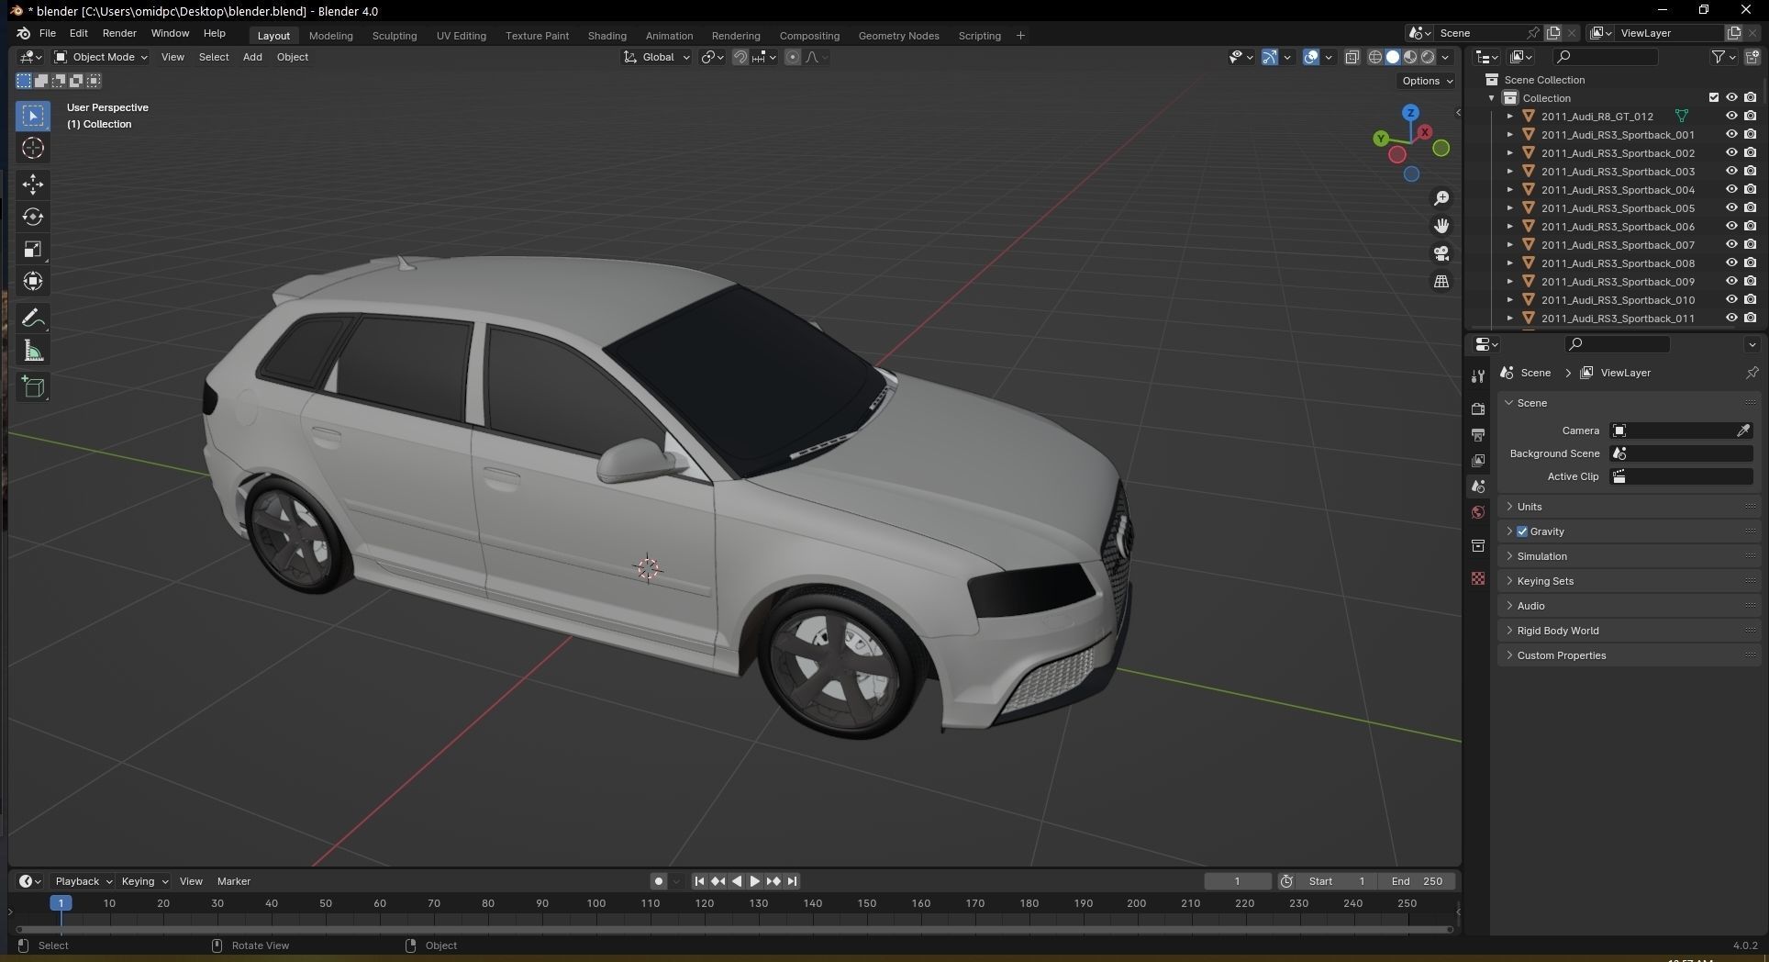Activate the Rotate tool
1769x962 pixels.
[x=33, y=217]
